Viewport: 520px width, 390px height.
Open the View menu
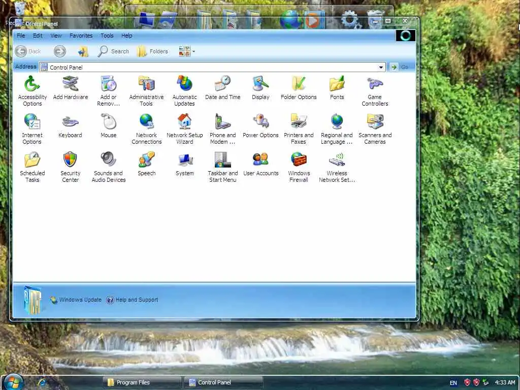pyautogui.click(x=56, y=36)
